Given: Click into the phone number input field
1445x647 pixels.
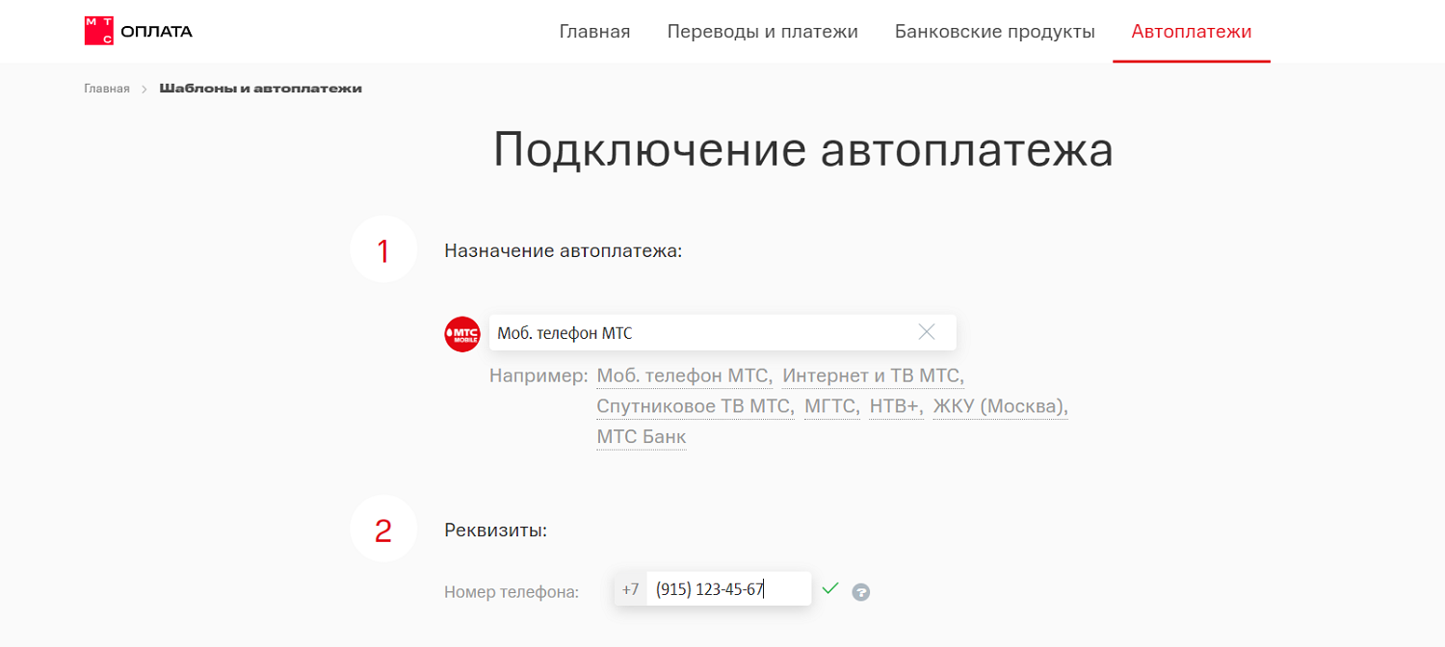Looking at the screenshot, I should coord(728,589).
